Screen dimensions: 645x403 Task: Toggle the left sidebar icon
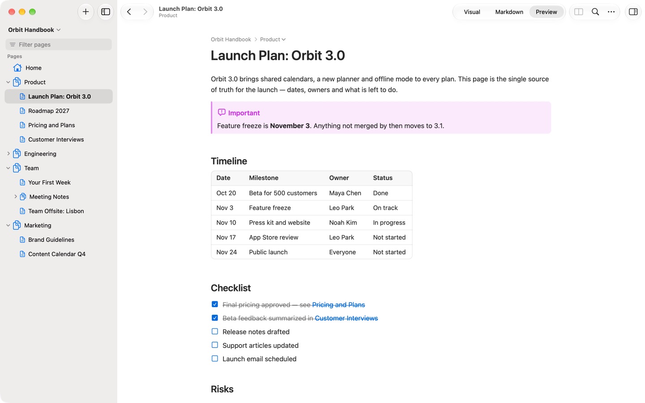(x=106, y=12)
